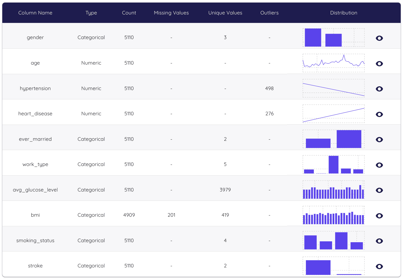The image size is (403, 279).
Task: Open hypertension row eye icon
Action: click(379, 89)
